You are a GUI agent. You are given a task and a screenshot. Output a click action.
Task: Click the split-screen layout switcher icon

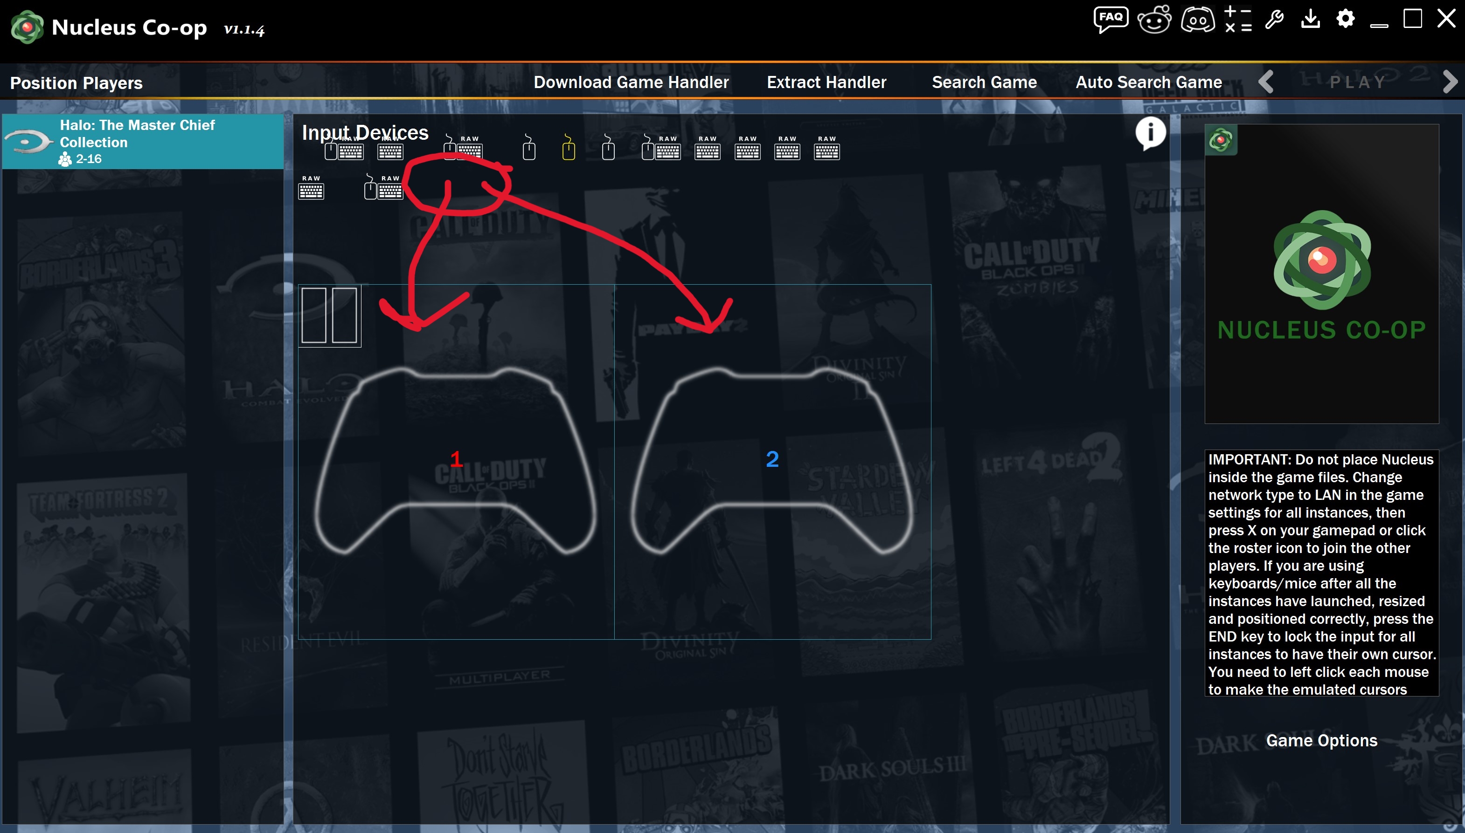point(329,315)
